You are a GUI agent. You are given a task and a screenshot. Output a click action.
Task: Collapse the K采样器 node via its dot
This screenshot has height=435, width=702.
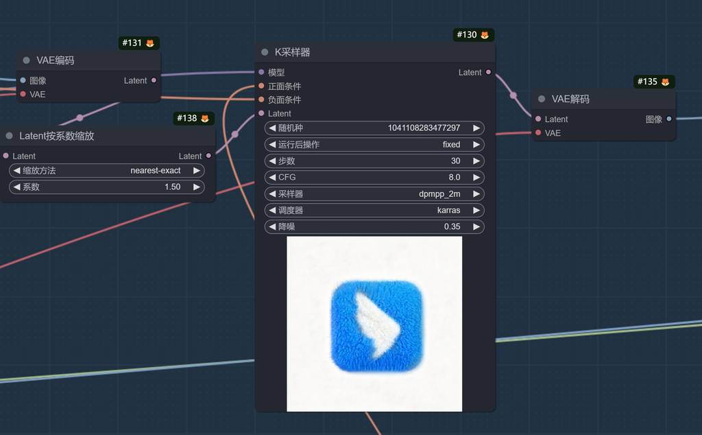(x=265, y=52)
